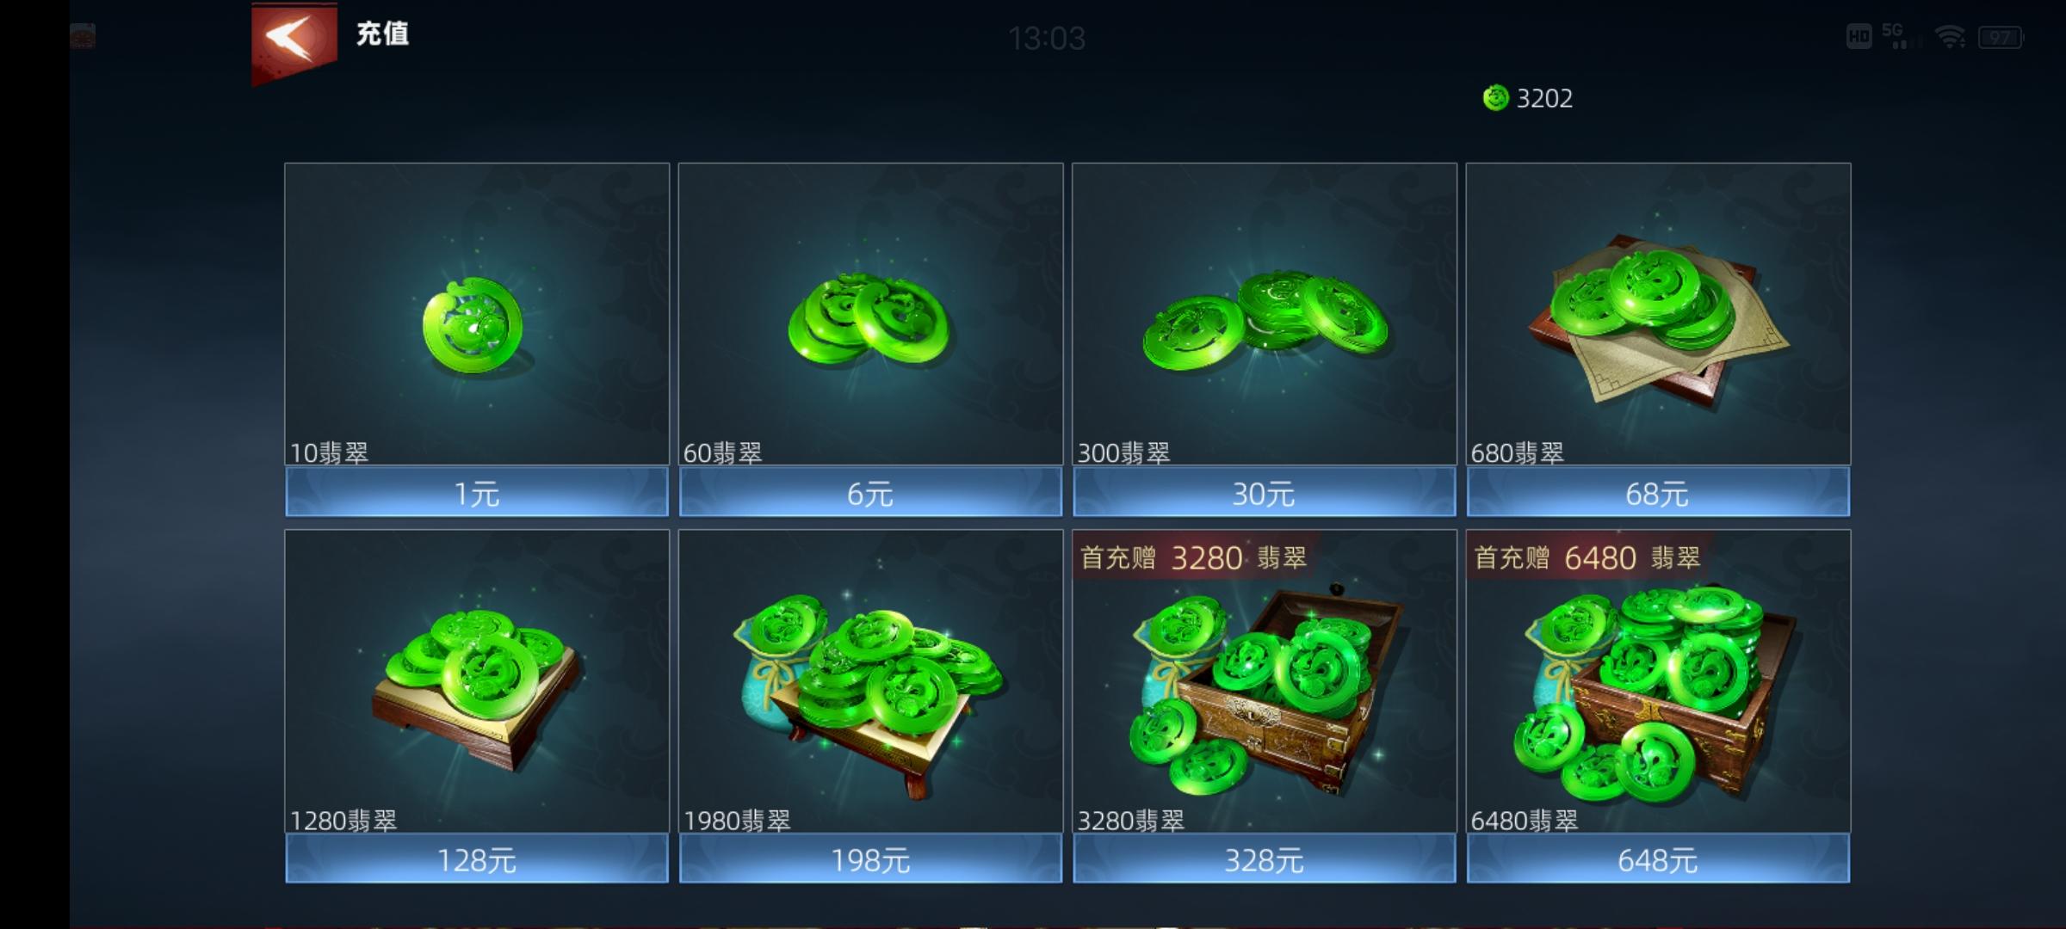Select the single jade coin image
2066x929 pixels.
point(473,325)
